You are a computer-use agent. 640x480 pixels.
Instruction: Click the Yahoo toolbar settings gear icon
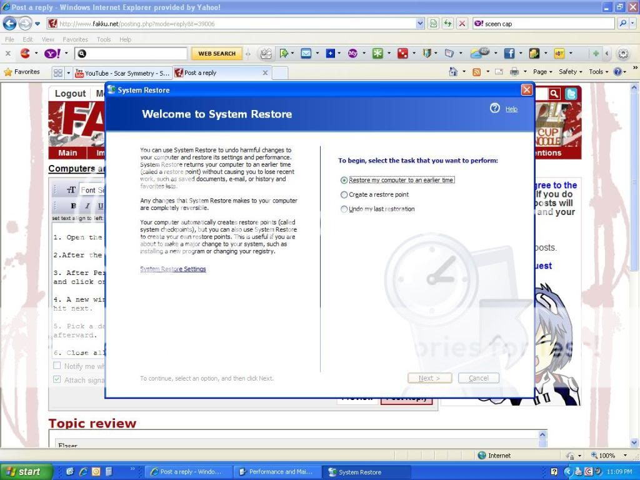pos(623,54)
